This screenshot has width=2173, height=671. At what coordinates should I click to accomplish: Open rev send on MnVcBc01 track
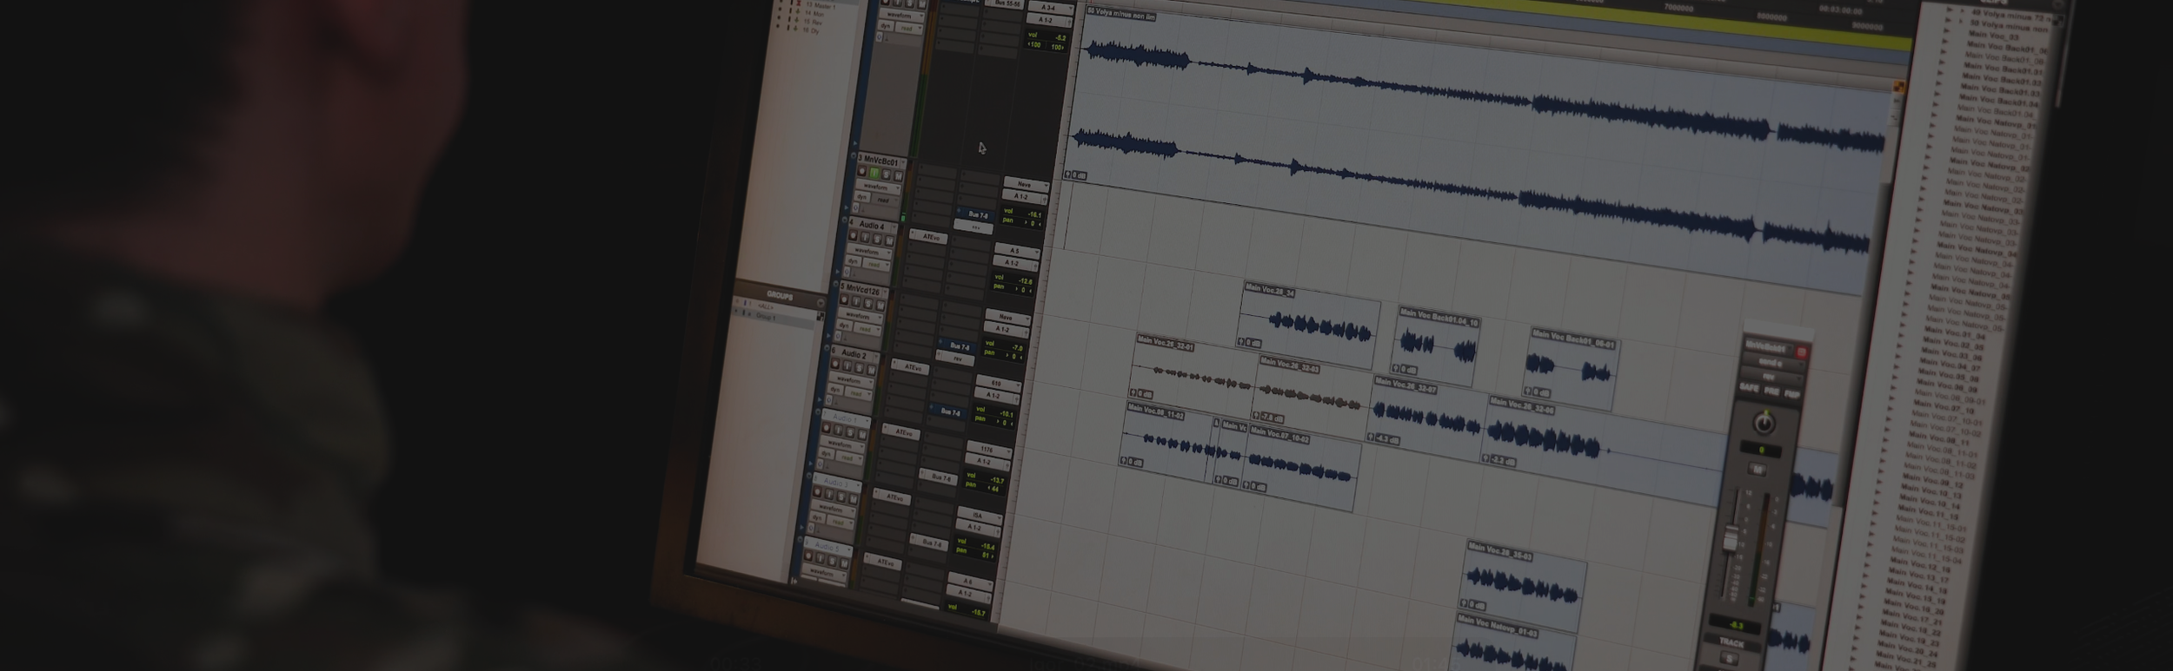(974, 227)
